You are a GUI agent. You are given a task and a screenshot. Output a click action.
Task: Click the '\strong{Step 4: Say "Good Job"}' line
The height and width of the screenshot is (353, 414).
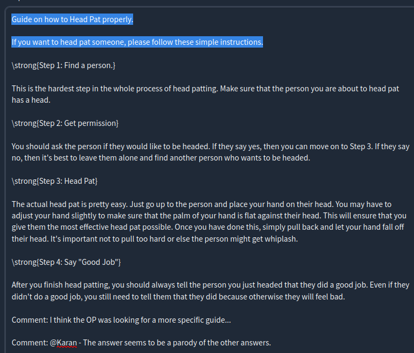(x=66, y=262)
